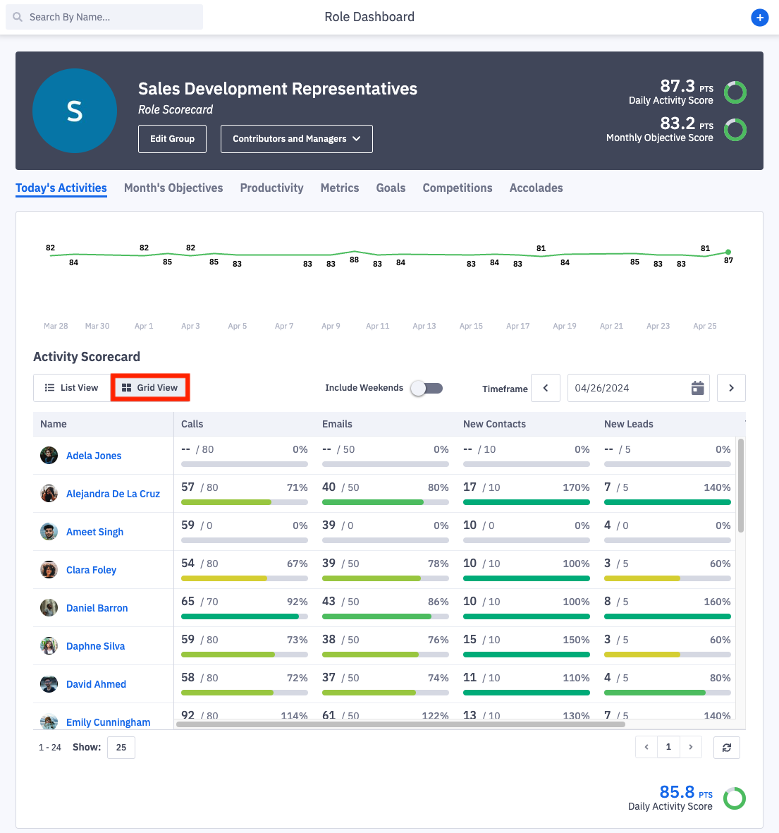The height and width of the screenshot is (833, 779).
Task: Click Ameet Singh avatar
Action: pyautogui.click(x=49, y=532)
